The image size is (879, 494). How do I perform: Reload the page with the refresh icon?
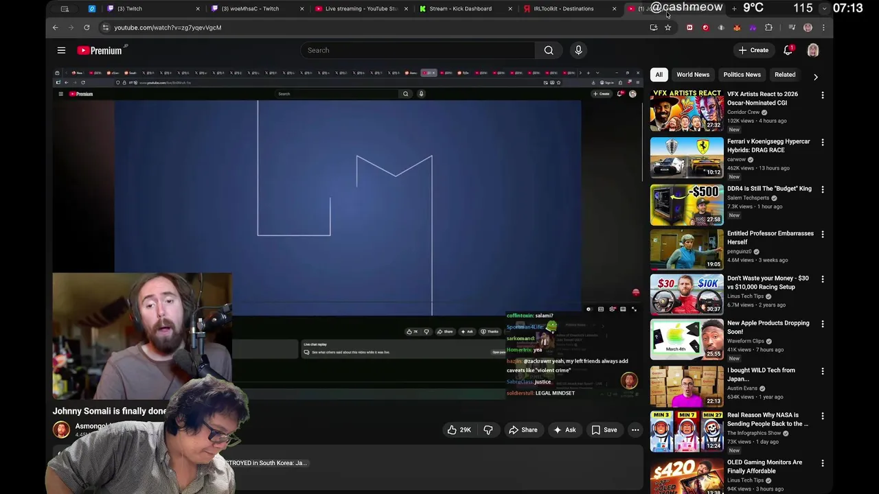click(x=87, y=27)
